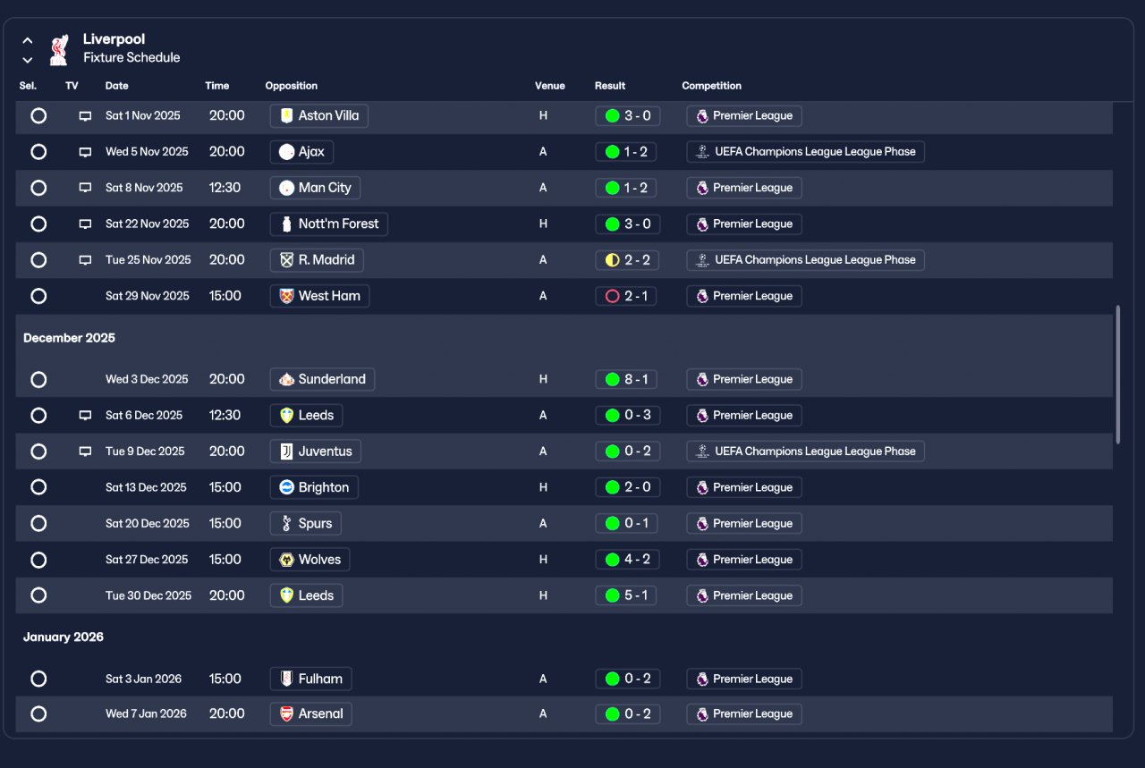Select the Man City fixture radio button

[38, 188]
